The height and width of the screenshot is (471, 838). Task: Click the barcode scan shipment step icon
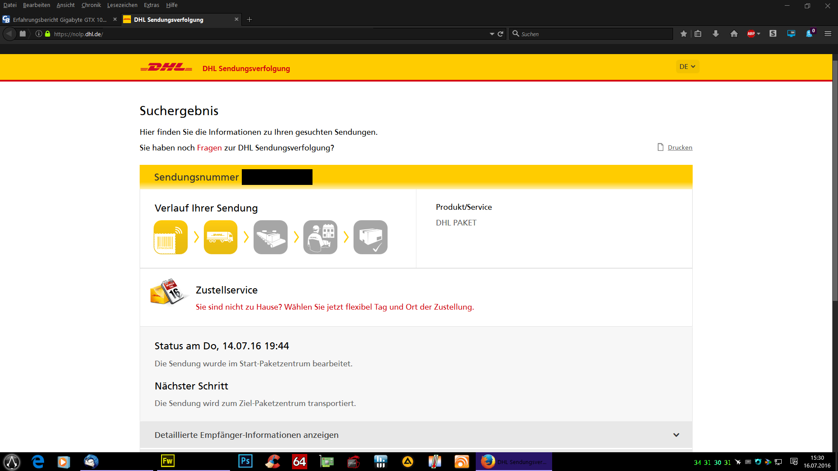point(171,237)
